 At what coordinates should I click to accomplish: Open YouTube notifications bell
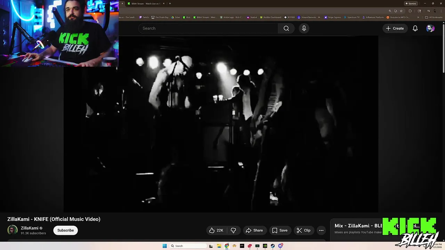coord(415,28)
